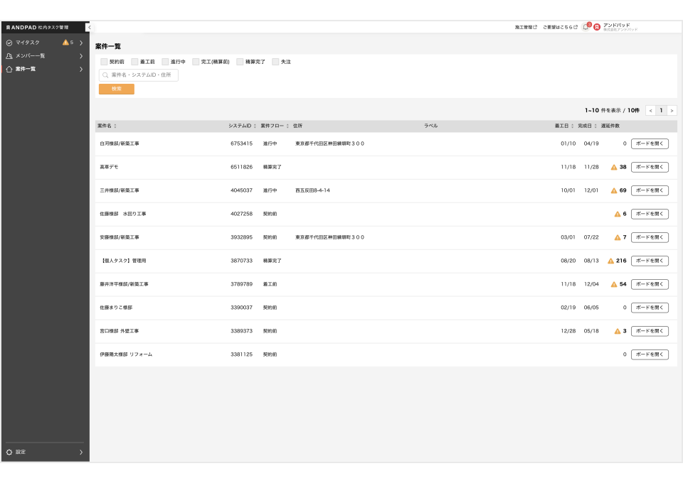The width and height of the screenshot is (683, 483).
Task: Click the delay count 216
Action: [621, 261]
